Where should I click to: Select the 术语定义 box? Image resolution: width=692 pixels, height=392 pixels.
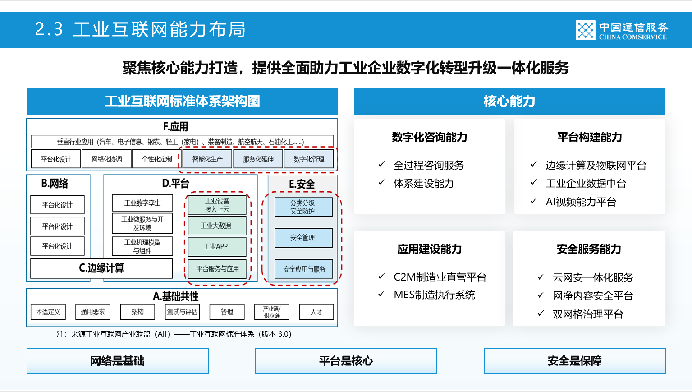click(x=48, y=312)
